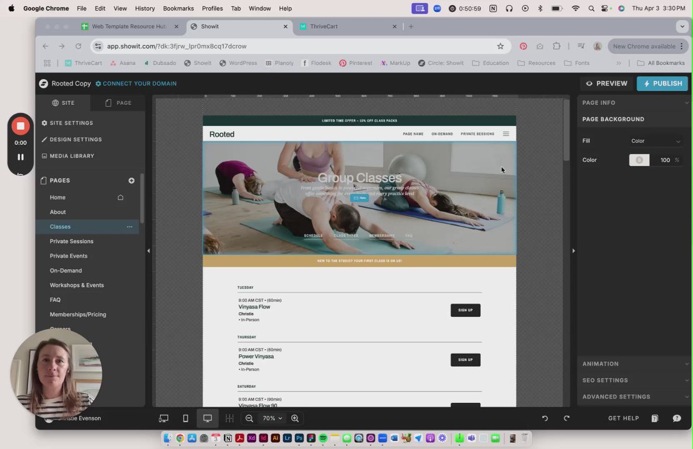Image resolution: width=693 pixels, height=449 pixels.
Task: Select the FAQ page in the list
Action: [x=55, y=300]
